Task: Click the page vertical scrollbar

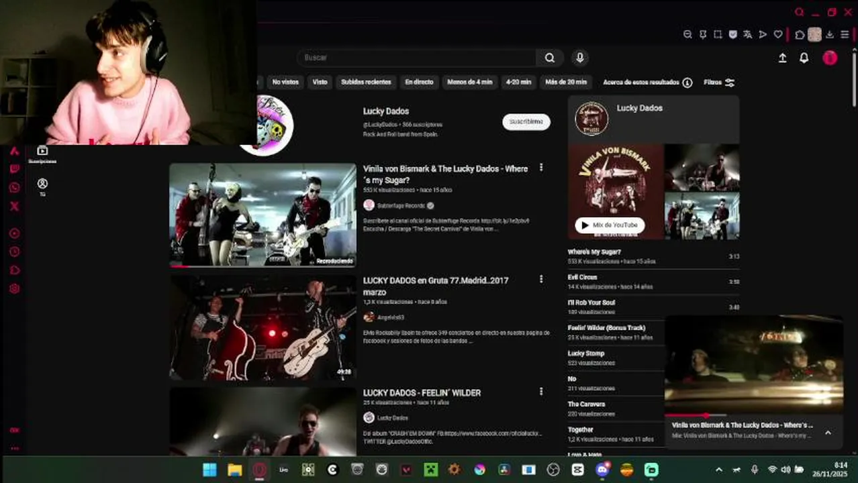Action: tap(854, 80)
